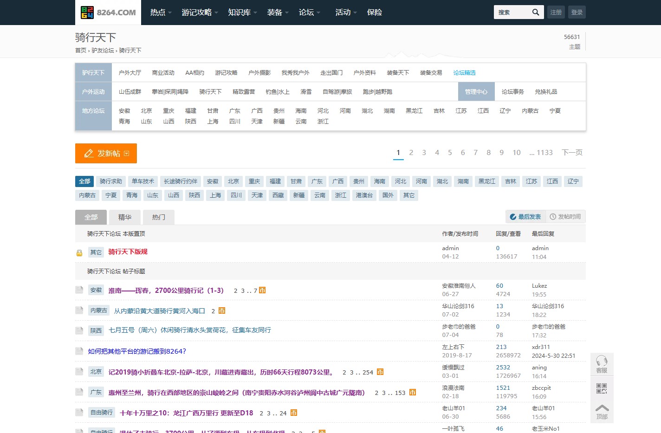Click image icon after 淮南——珲春 title

[x=262, y=290]
